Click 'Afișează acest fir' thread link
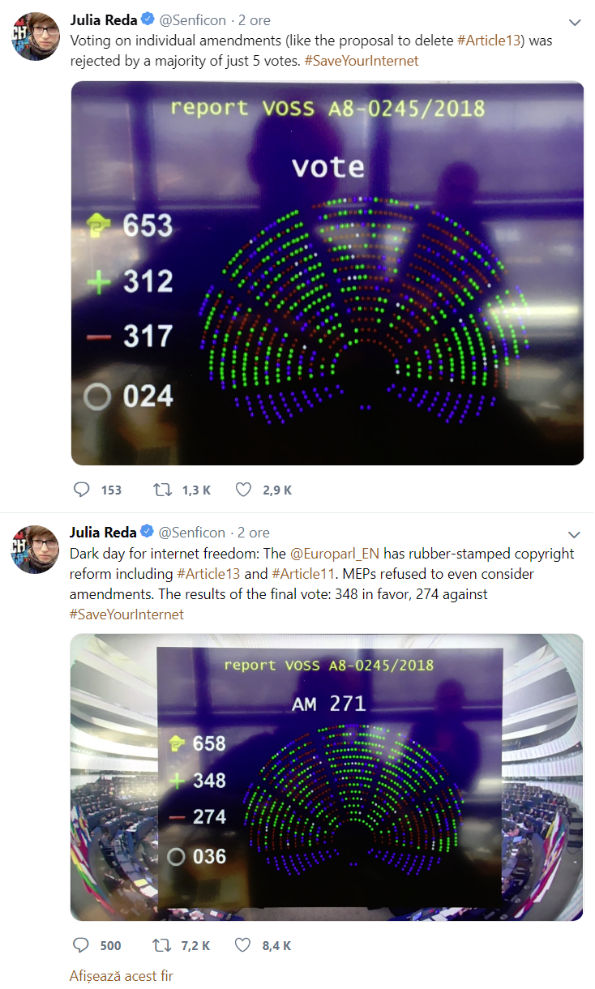The image size is (595, 989). click(x=121, y=976)
